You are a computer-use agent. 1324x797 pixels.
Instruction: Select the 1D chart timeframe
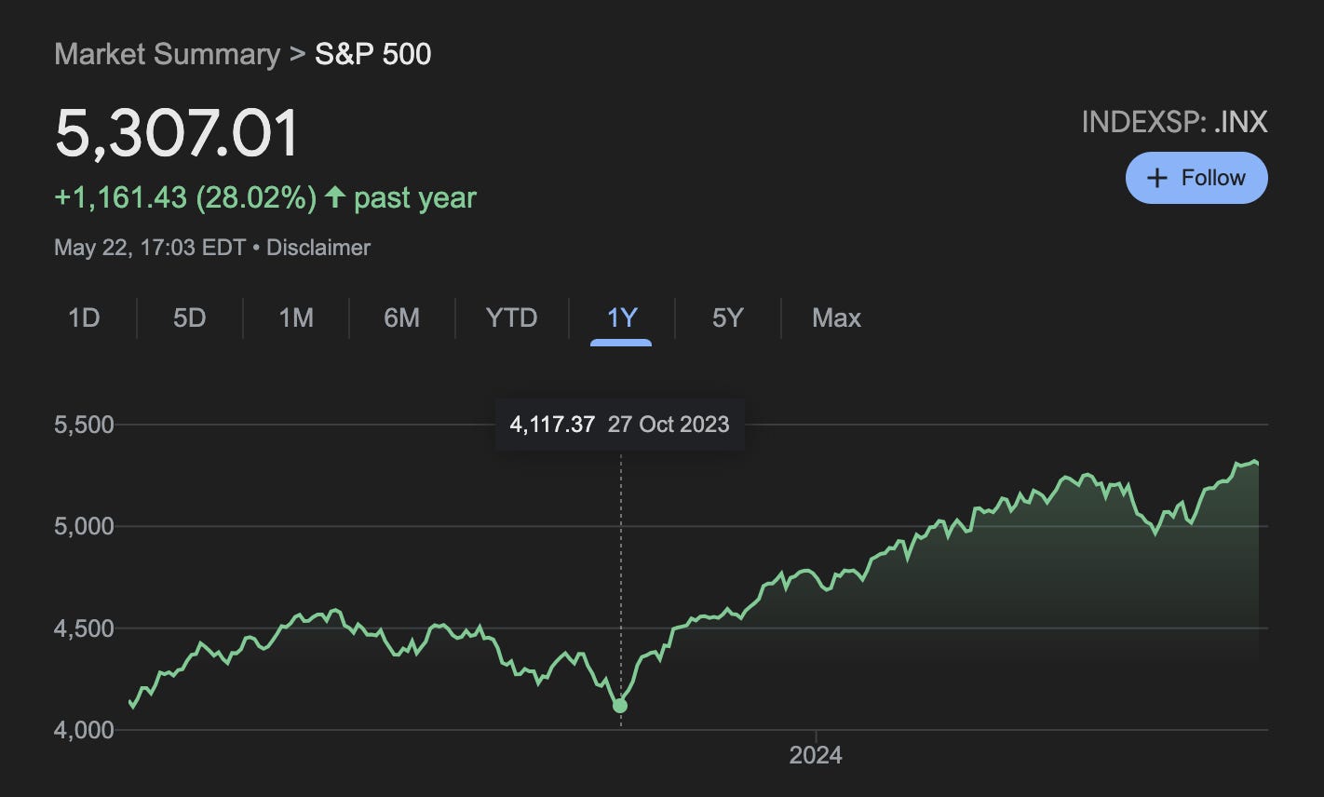pos(85,317)
